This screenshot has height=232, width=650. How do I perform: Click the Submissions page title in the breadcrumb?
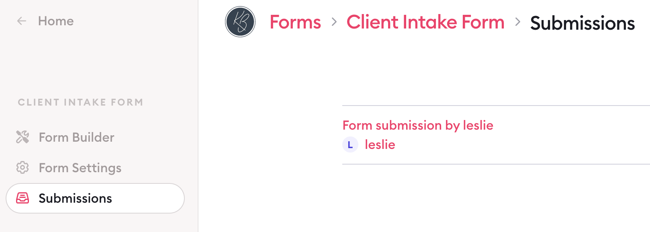pyautogui.click(x=583, y=23)
